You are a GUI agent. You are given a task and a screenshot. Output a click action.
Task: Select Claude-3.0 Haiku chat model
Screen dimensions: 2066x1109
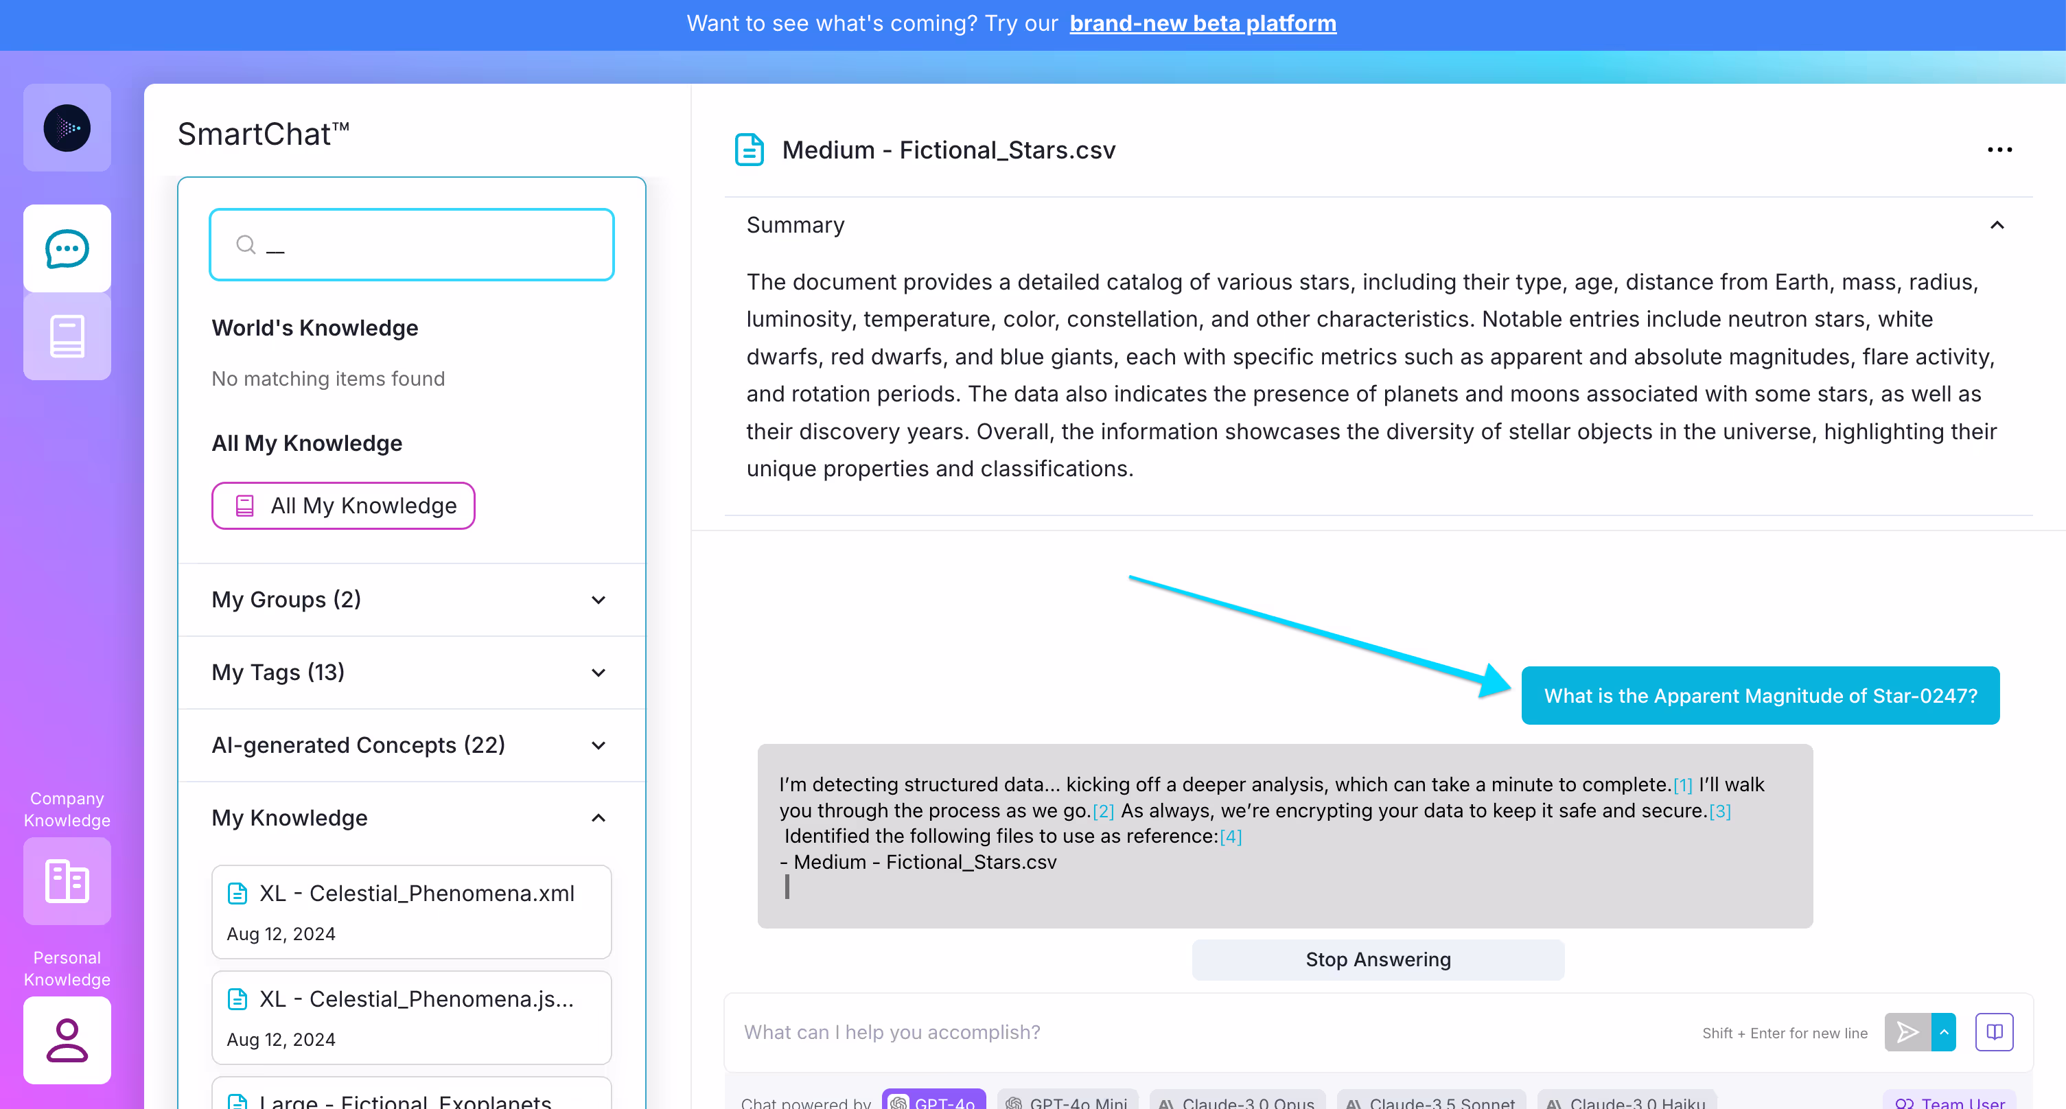click(1627, 1100)
